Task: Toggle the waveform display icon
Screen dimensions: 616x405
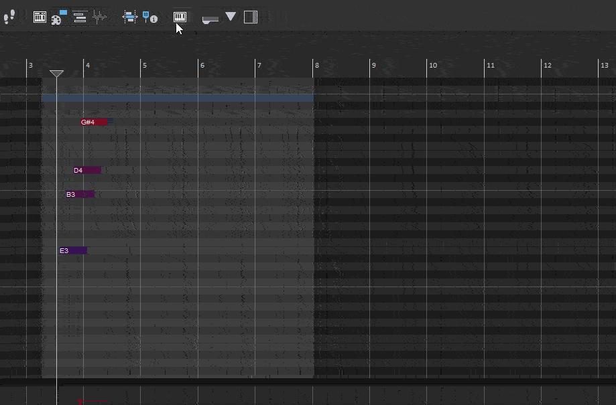Action: 99,17
